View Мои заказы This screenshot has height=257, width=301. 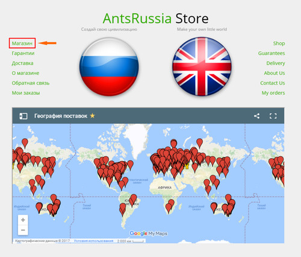pos(26,93)
